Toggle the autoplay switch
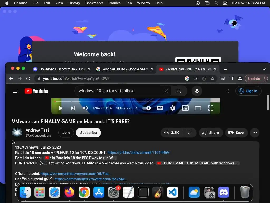Image resolution: width=270 pixels, height=203 pixels. [147, 108]
